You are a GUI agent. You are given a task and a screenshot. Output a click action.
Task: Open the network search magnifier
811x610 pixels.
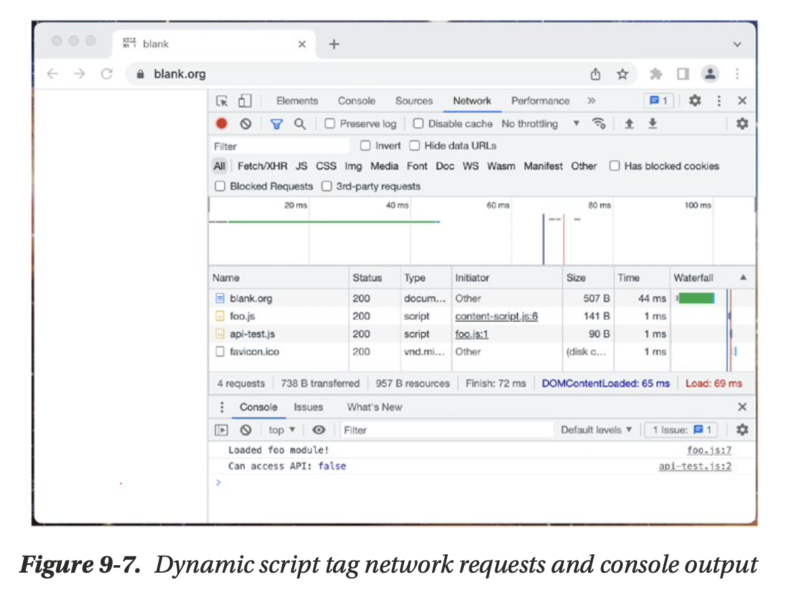tap(300, 124)
